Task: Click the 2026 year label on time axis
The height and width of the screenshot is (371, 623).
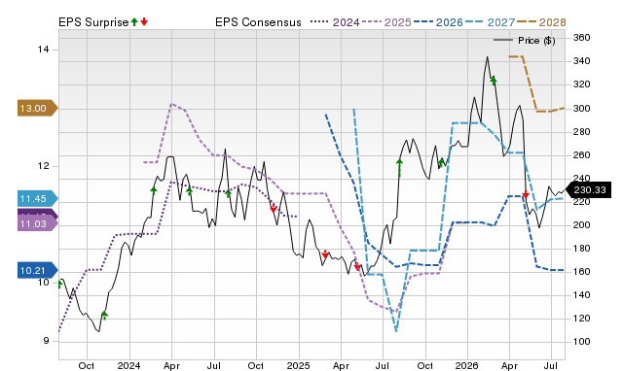Action: 467,365
